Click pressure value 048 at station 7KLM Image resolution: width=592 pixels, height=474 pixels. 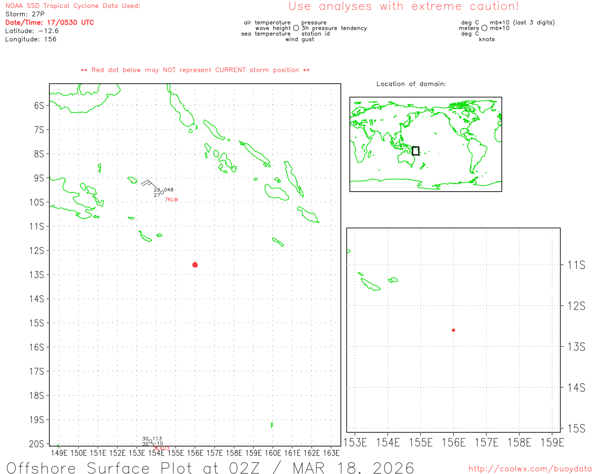(169, 190)
